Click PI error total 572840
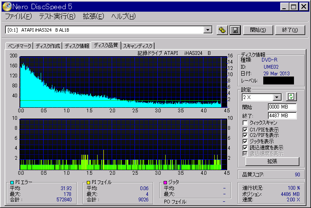 tap(64, 200)
